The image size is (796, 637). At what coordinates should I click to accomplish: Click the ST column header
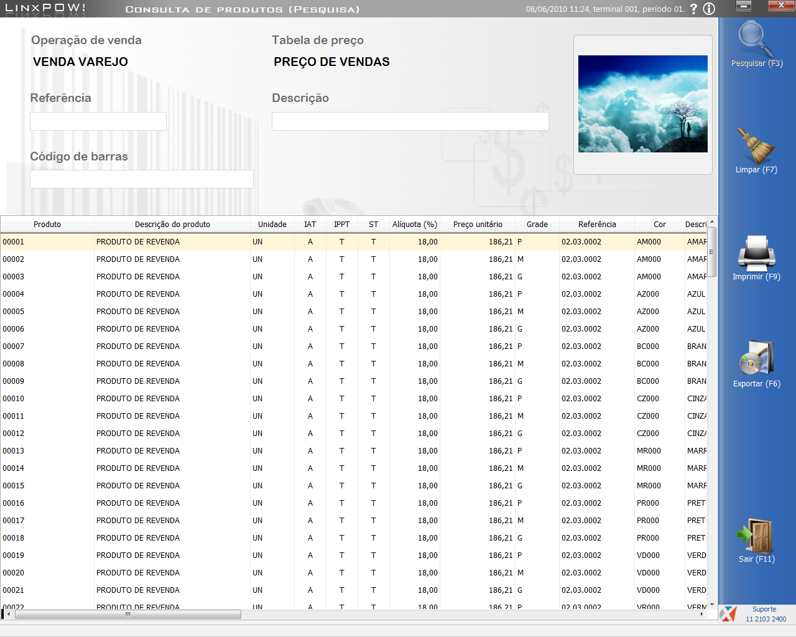373,225
